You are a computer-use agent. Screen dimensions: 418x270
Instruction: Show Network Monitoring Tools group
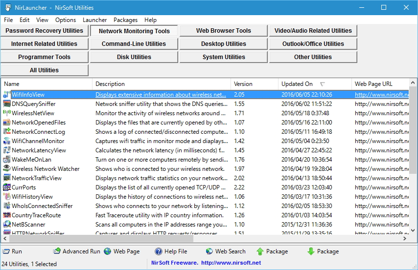pos(134,31)
